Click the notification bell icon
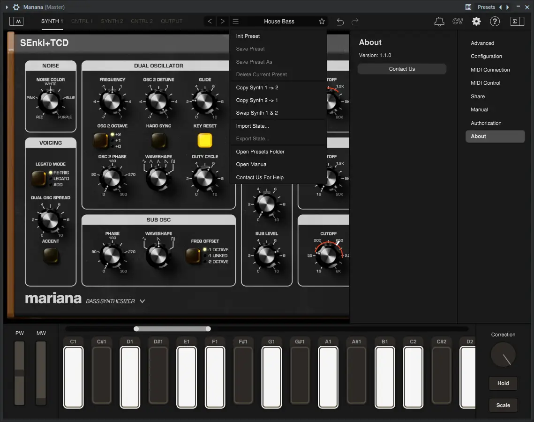Viewport: 534px width, 422px height. [439, 22]
